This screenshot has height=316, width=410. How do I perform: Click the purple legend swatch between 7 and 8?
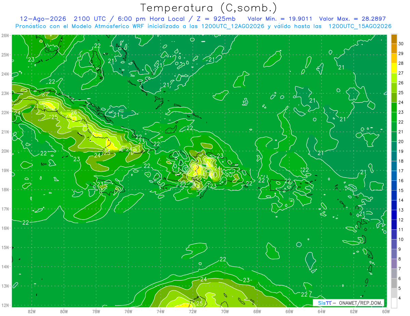pos(394,264)
